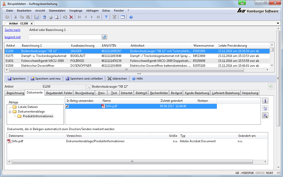This screenshot has width=283, height=177.
Task: Click the refresh search icon
Action: click(104, 37)
